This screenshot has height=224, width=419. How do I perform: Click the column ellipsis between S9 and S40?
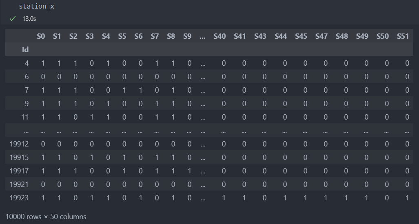click(202, 37)
